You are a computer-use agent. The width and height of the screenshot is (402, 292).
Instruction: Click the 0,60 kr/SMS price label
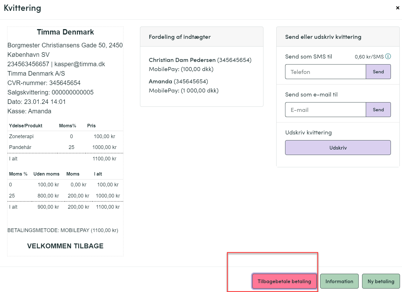[x=369, y=57]
